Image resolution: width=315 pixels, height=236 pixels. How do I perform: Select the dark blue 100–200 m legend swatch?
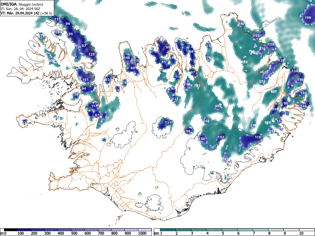pyautogui.click(x=24, y=230)
